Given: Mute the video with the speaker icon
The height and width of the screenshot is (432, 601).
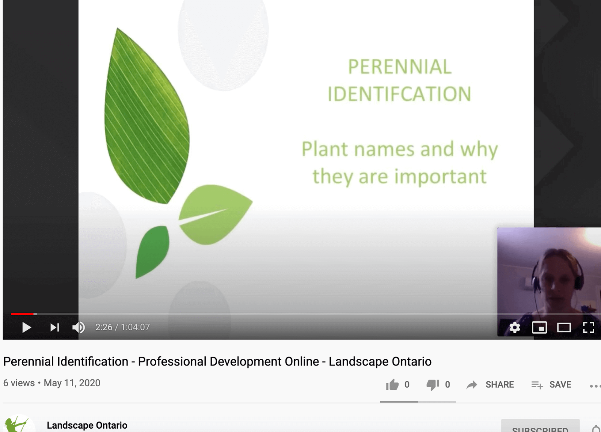Looking at the screenshot, I should pyautogui.click(x=79, y=328).
